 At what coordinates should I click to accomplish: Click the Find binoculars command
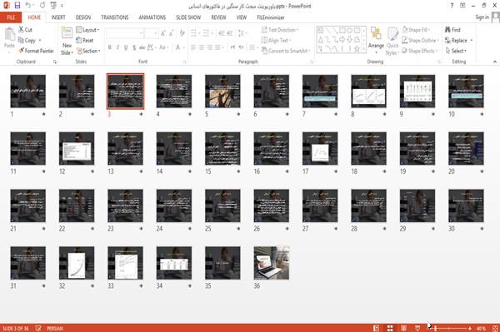point(452,30)
